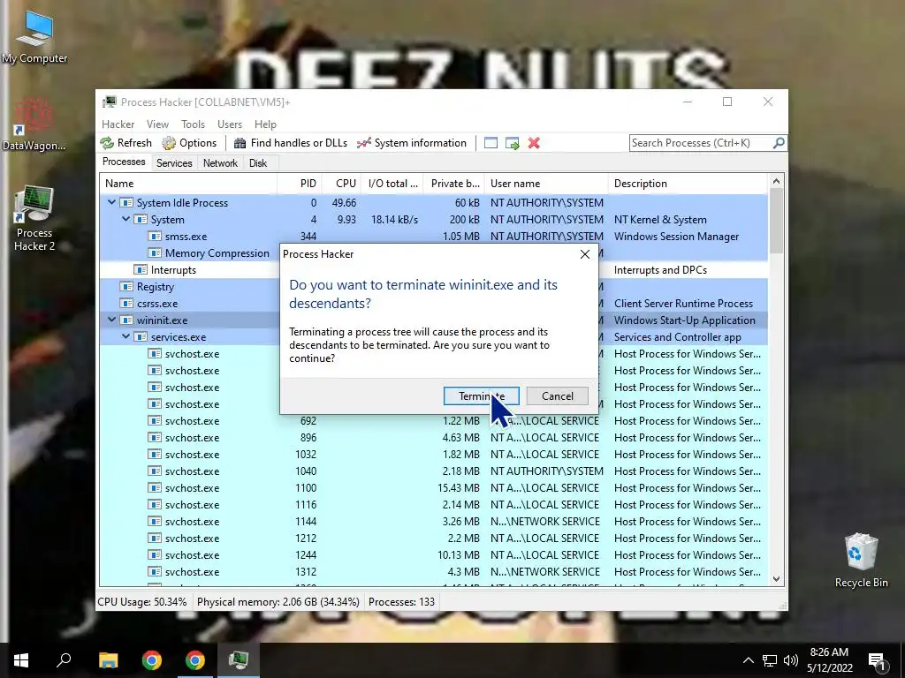
Task: Open the Windows Start button
Action: [21, 660]
